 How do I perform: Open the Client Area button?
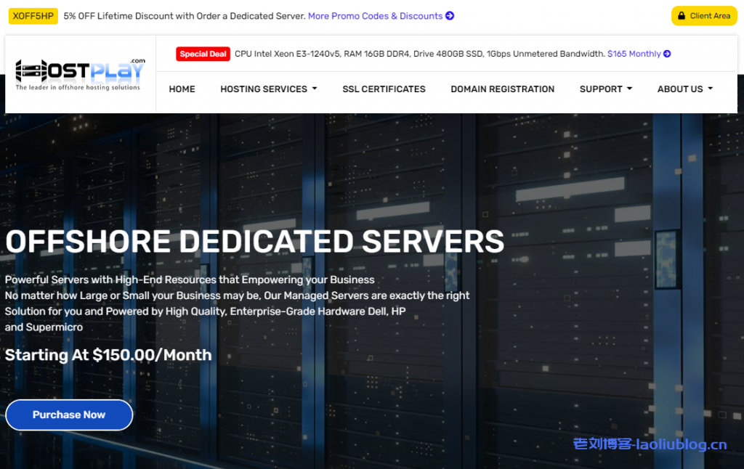click(x=703, y=16)
